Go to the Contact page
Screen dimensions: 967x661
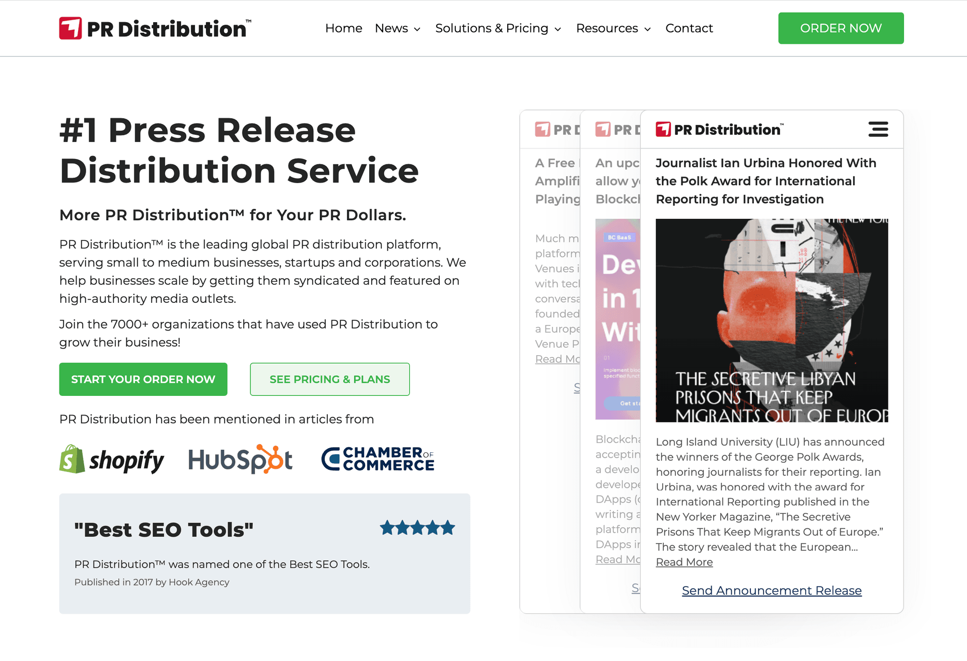coord(689,28)
